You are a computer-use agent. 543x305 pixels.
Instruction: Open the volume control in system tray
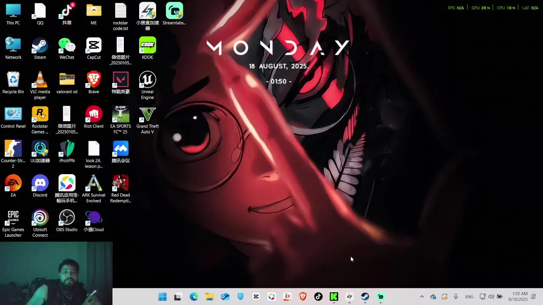click(491, 297)
